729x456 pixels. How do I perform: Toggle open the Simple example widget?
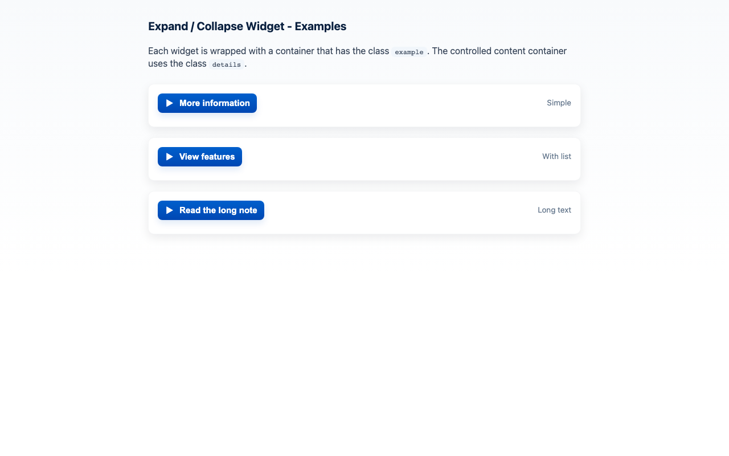(207, 103)
